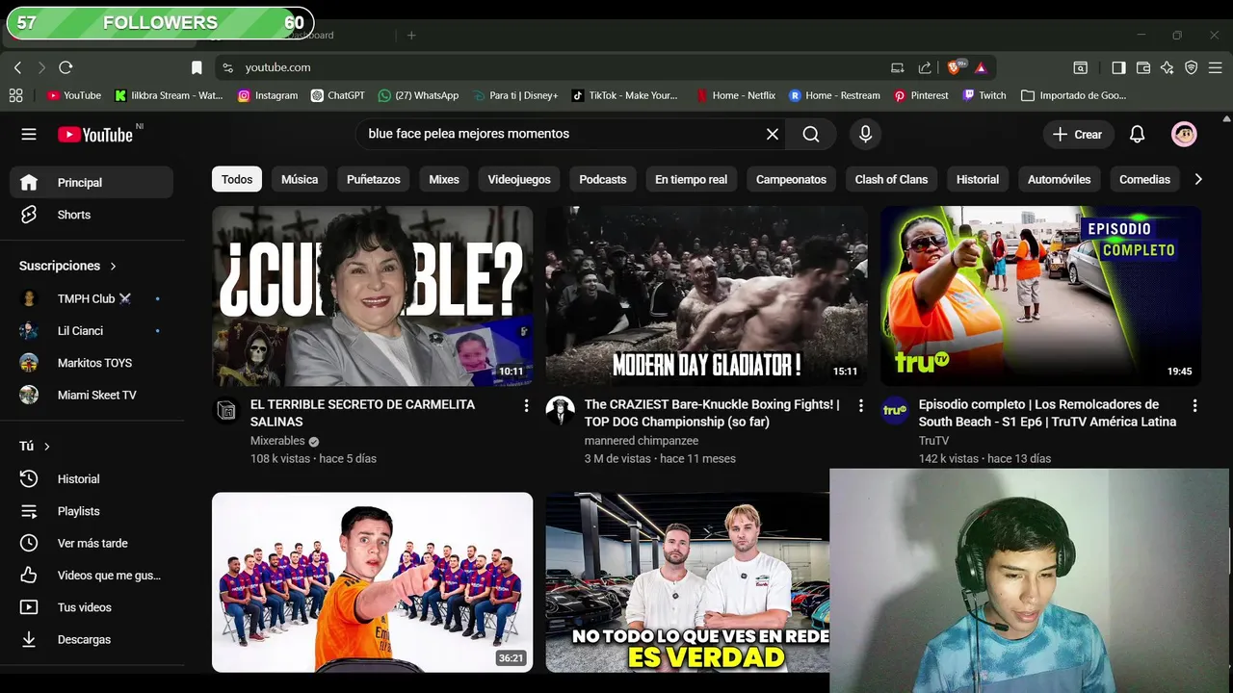Open the Brave Rewards triangle icon
This screenshot has width=1233, height=693.
(981, 67)
